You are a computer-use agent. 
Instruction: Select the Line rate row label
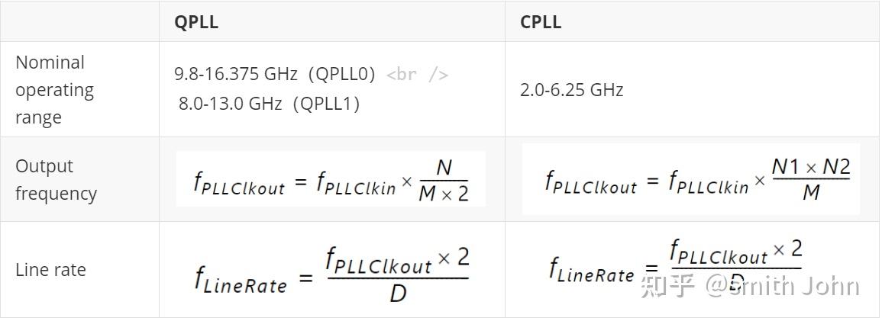point(50,270)
